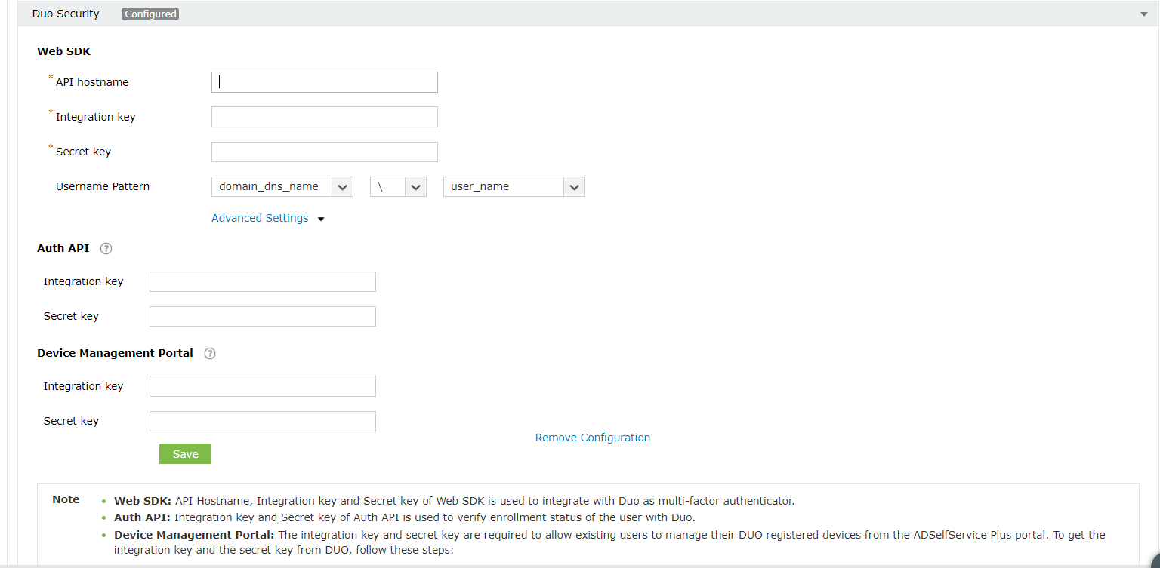The width and height of the screenshot is (1160, 568).
Task: Click the Duo Security section header
Action: [x=66, y=14]
